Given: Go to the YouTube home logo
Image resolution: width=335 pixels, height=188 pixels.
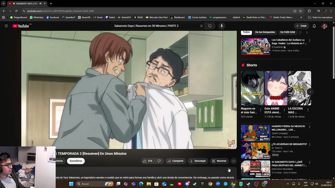Looking at the screenshot, I should tap(21, 26).
